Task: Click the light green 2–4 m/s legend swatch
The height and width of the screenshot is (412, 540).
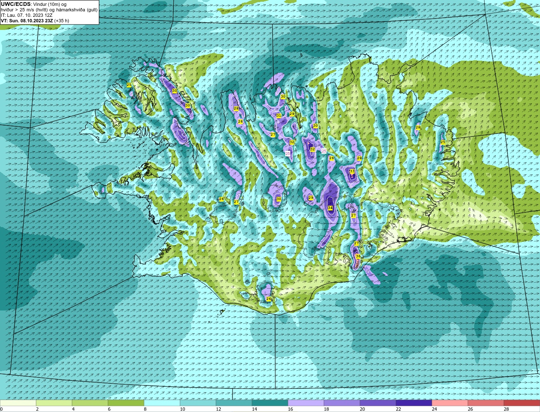Action: pyautogui.click(x=54, y=403)
